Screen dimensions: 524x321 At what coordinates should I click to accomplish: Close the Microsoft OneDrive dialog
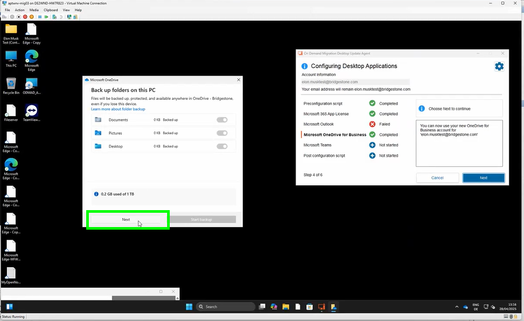(x=238, y=80)
